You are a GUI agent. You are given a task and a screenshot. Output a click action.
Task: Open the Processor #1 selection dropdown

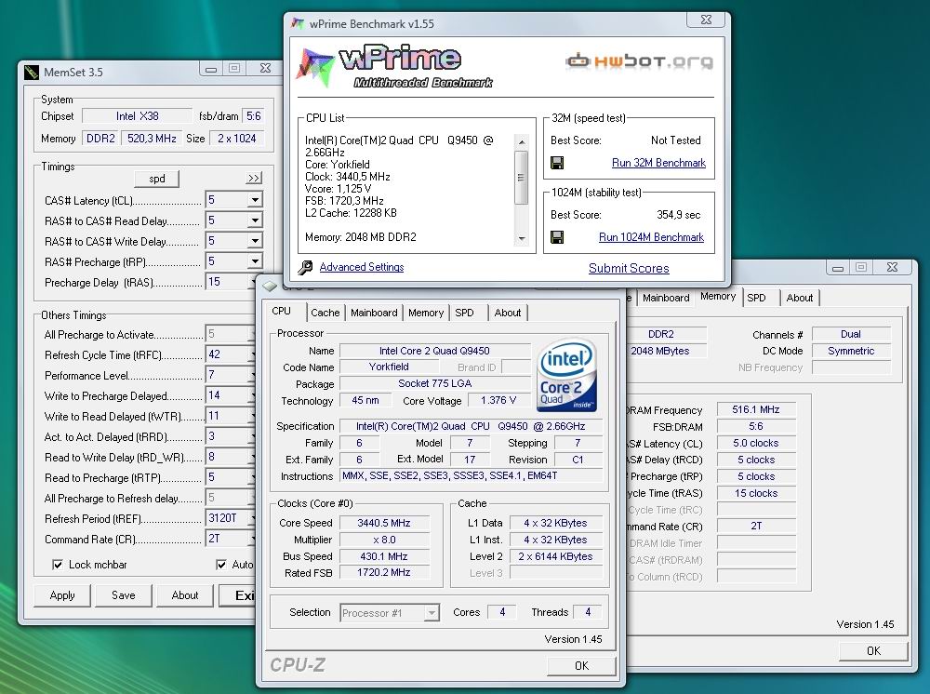pos(432,613)
